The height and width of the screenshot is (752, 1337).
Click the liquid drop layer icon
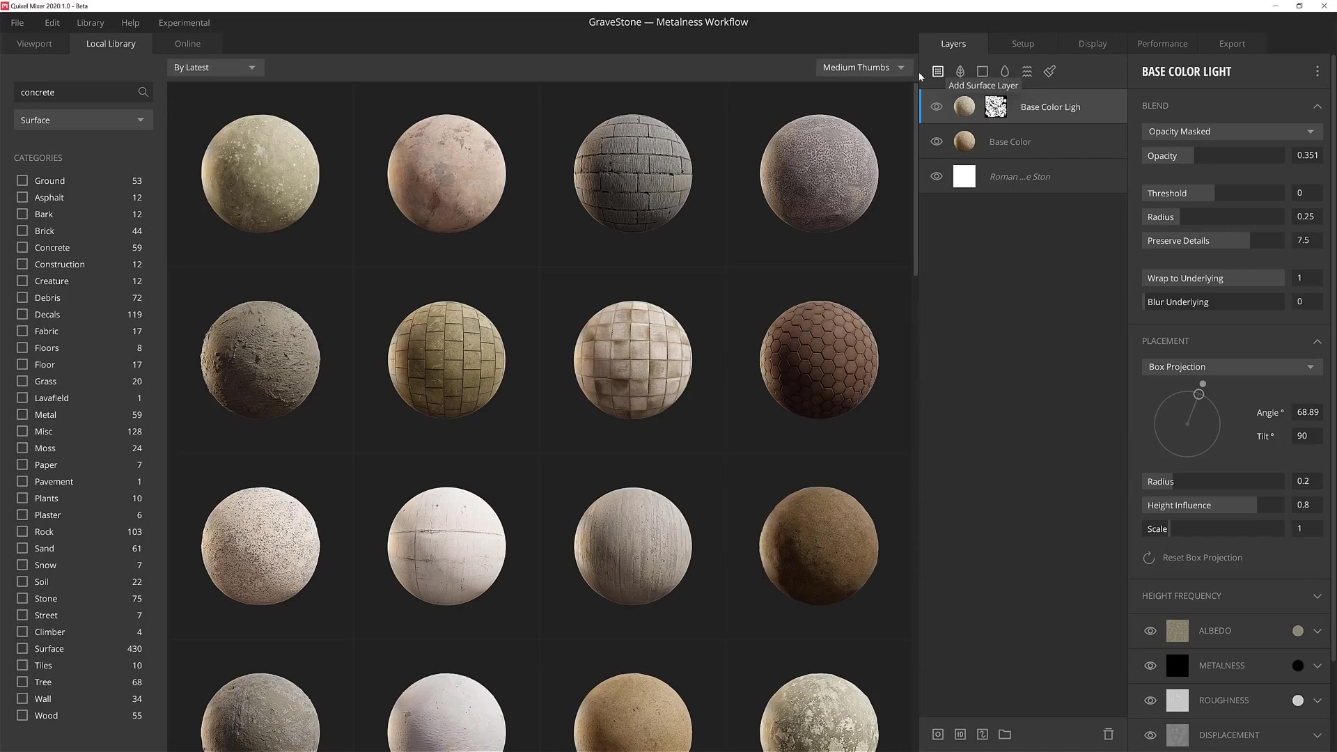tap(1005, 71)
